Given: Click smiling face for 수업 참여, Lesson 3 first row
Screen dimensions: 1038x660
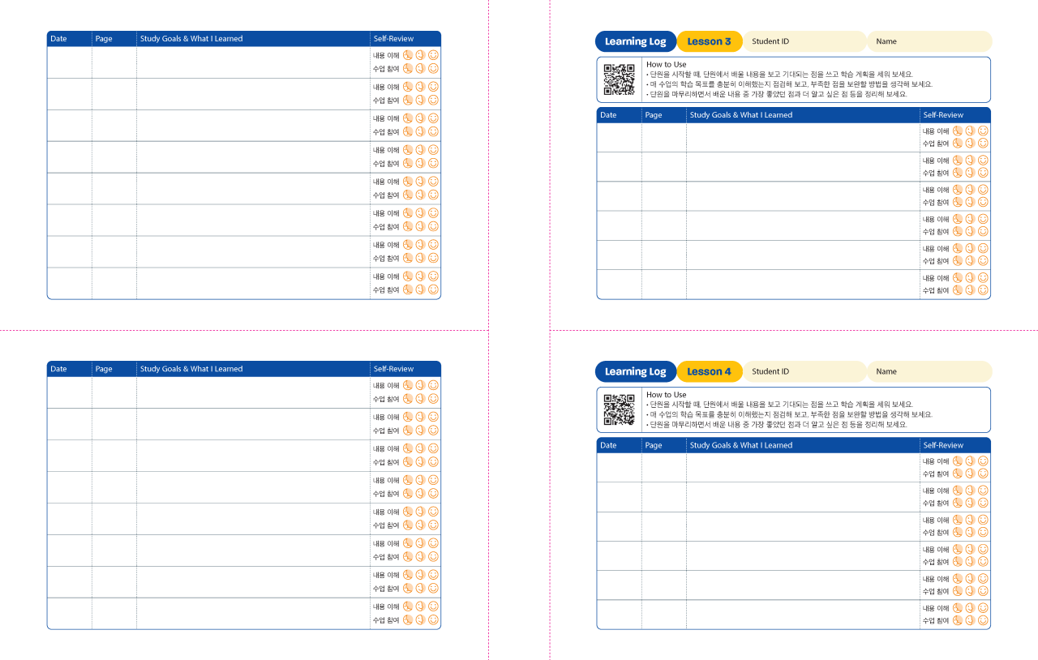Looking at the screenshot, I should pyautogui.click(x=983, y=144).
